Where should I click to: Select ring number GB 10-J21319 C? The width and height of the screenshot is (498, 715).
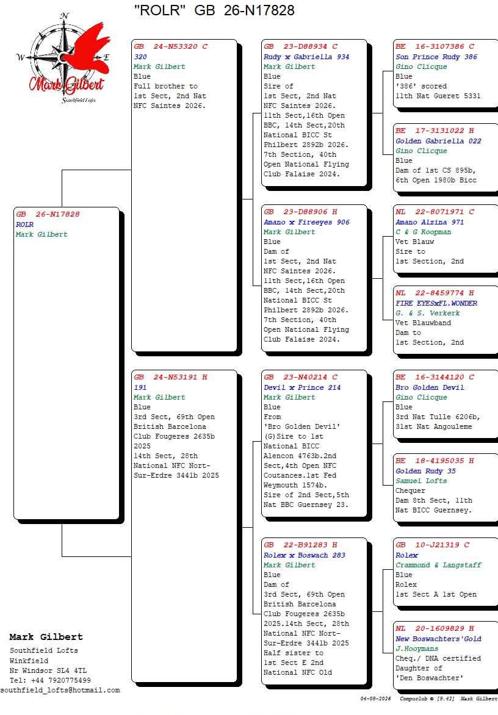[x=432, y=545]
